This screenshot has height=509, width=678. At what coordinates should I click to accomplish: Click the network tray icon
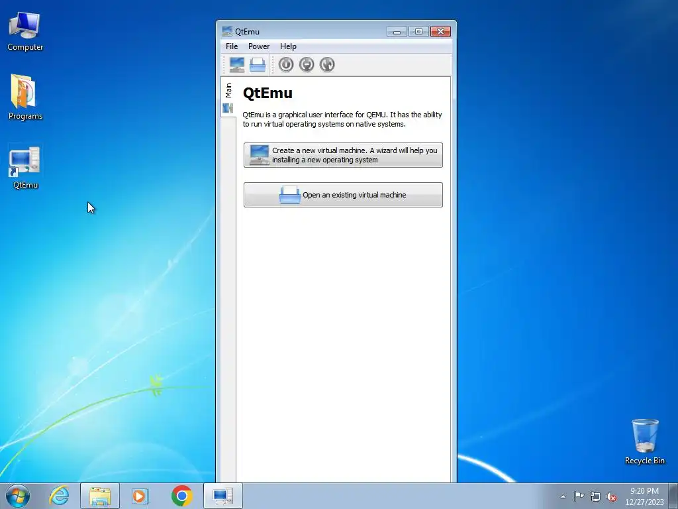point(595,496)
